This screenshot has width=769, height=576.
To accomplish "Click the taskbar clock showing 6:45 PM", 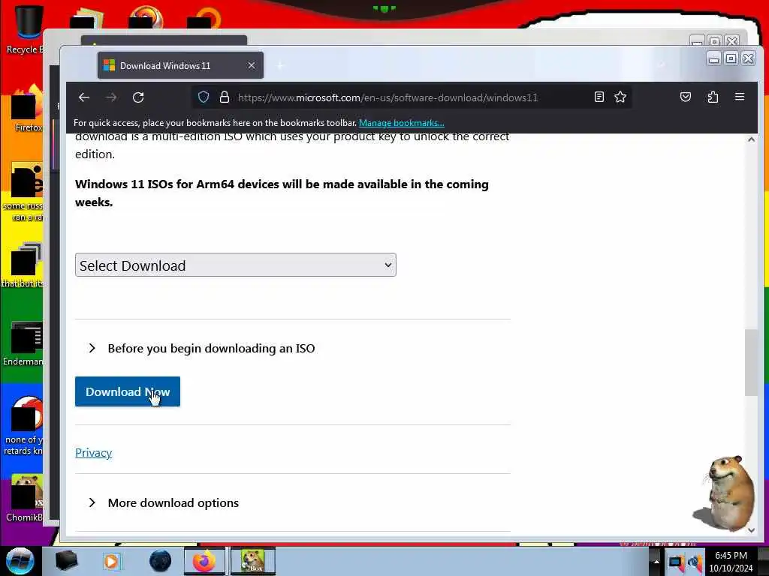I will pos(731,562).
